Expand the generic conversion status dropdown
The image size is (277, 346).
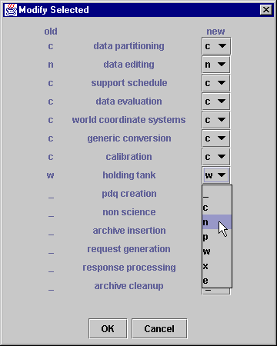pyautogui.click(x=215, y=138)
